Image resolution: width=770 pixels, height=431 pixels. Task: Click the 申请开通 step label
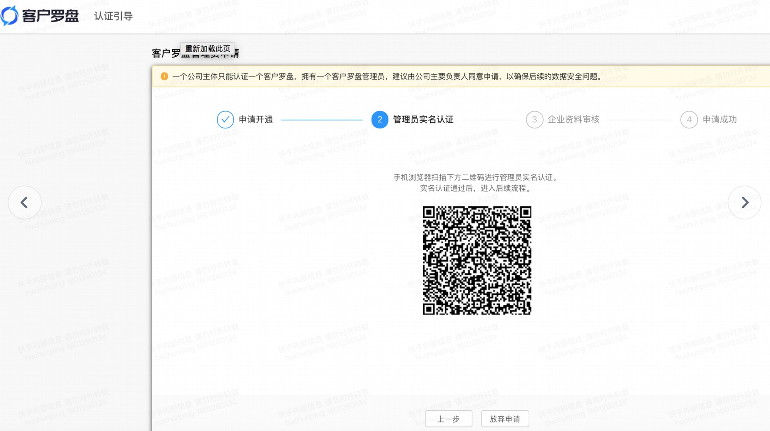click(x=255, y=120)
